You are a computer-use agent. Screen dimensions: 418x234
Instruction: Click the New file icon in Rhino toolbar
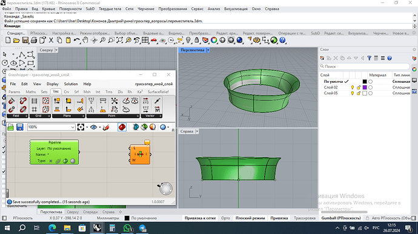[x=8, y=40]
